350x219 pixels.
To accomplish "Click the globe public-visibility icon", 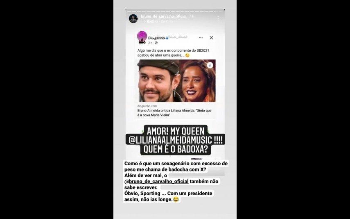I will 156,43.
